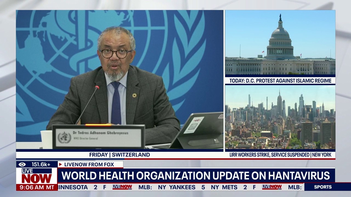Click "LIRR WORKERS STRIKE, SERVICE SUSPENDED" caption
Image resolution: width=351 pixels, height=197 pixels.
click(x=270, y=155)
